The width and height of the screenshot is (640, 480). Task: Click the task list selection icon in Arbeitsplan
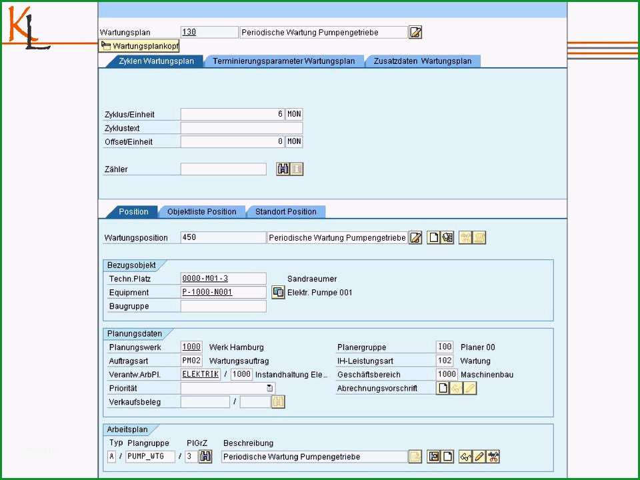(434, 457)
